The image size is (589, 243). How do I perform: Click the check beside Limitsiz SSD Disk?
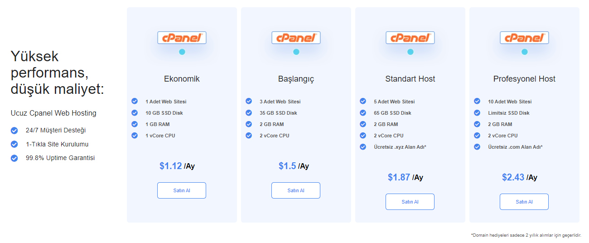[477, 113]
